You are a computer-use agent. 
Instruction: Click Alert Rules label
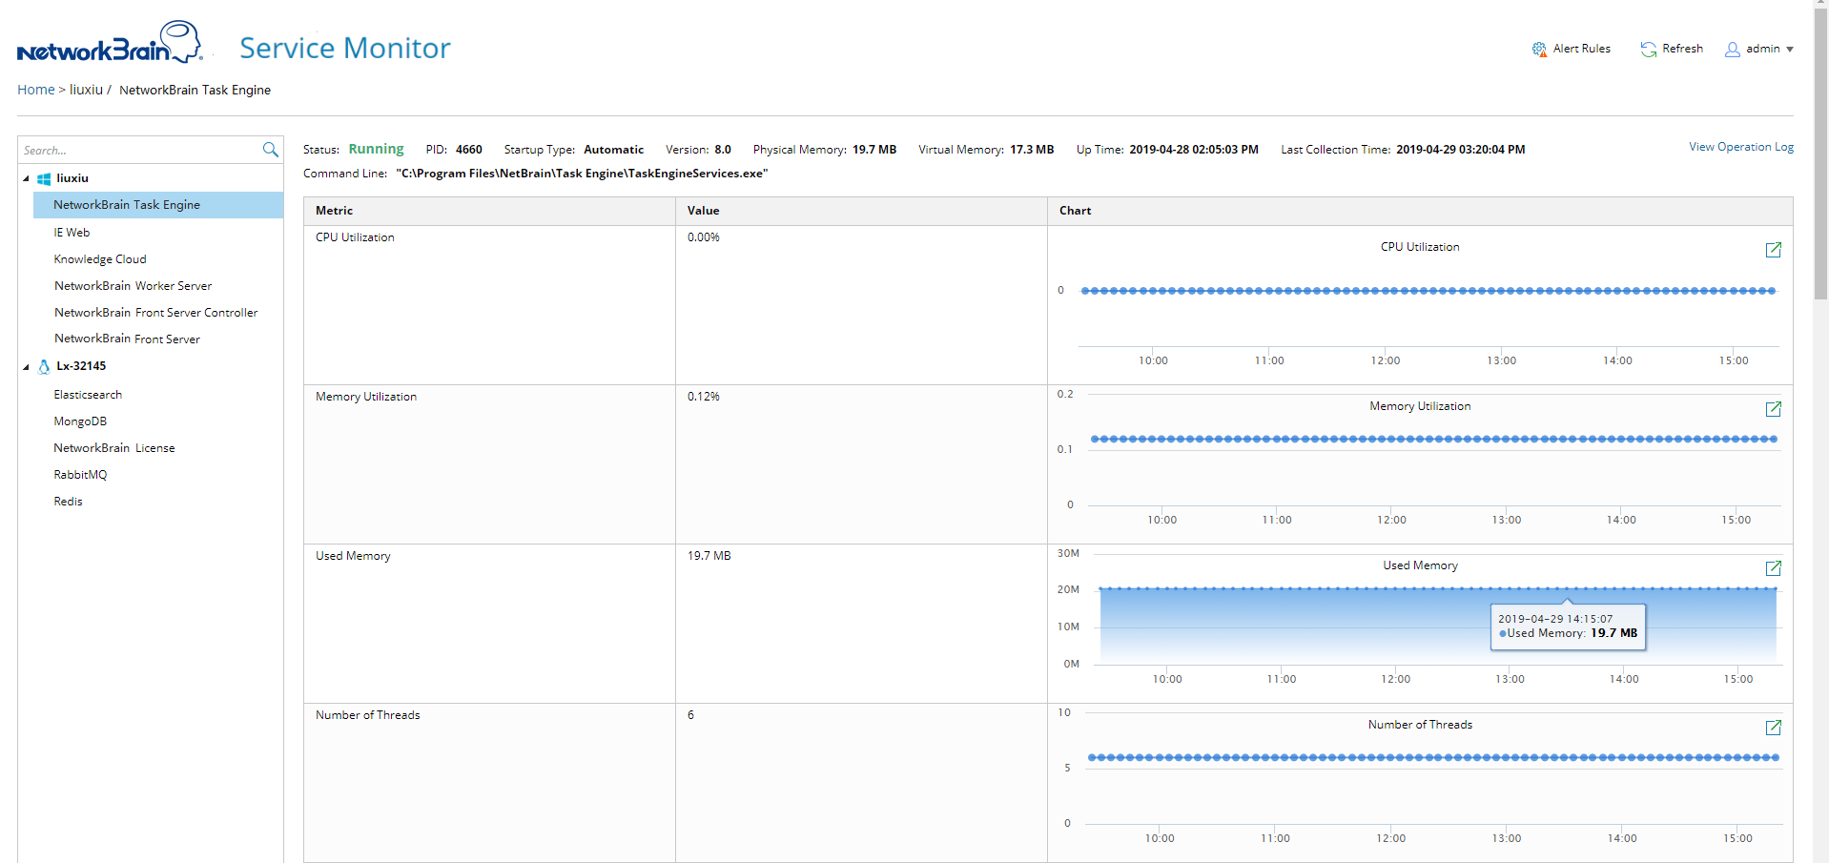click(x=1581, y=49)
